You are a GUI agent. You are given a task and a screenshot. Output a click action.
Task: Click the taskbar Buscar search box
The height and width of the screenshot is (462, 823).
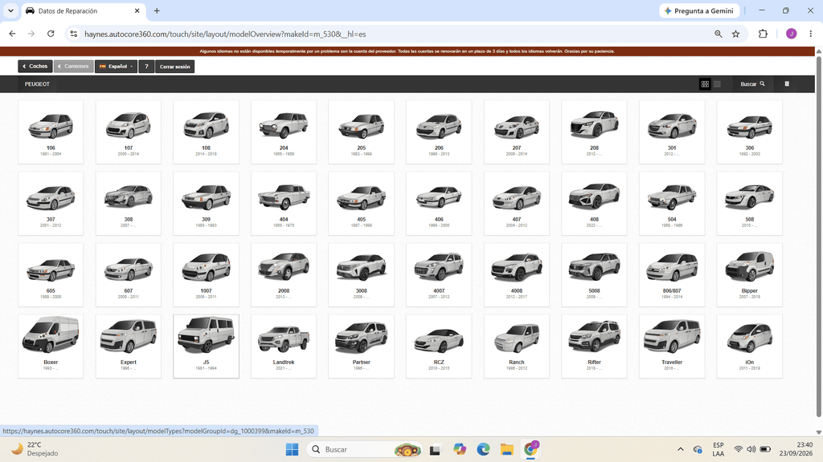tap(364, 449)
